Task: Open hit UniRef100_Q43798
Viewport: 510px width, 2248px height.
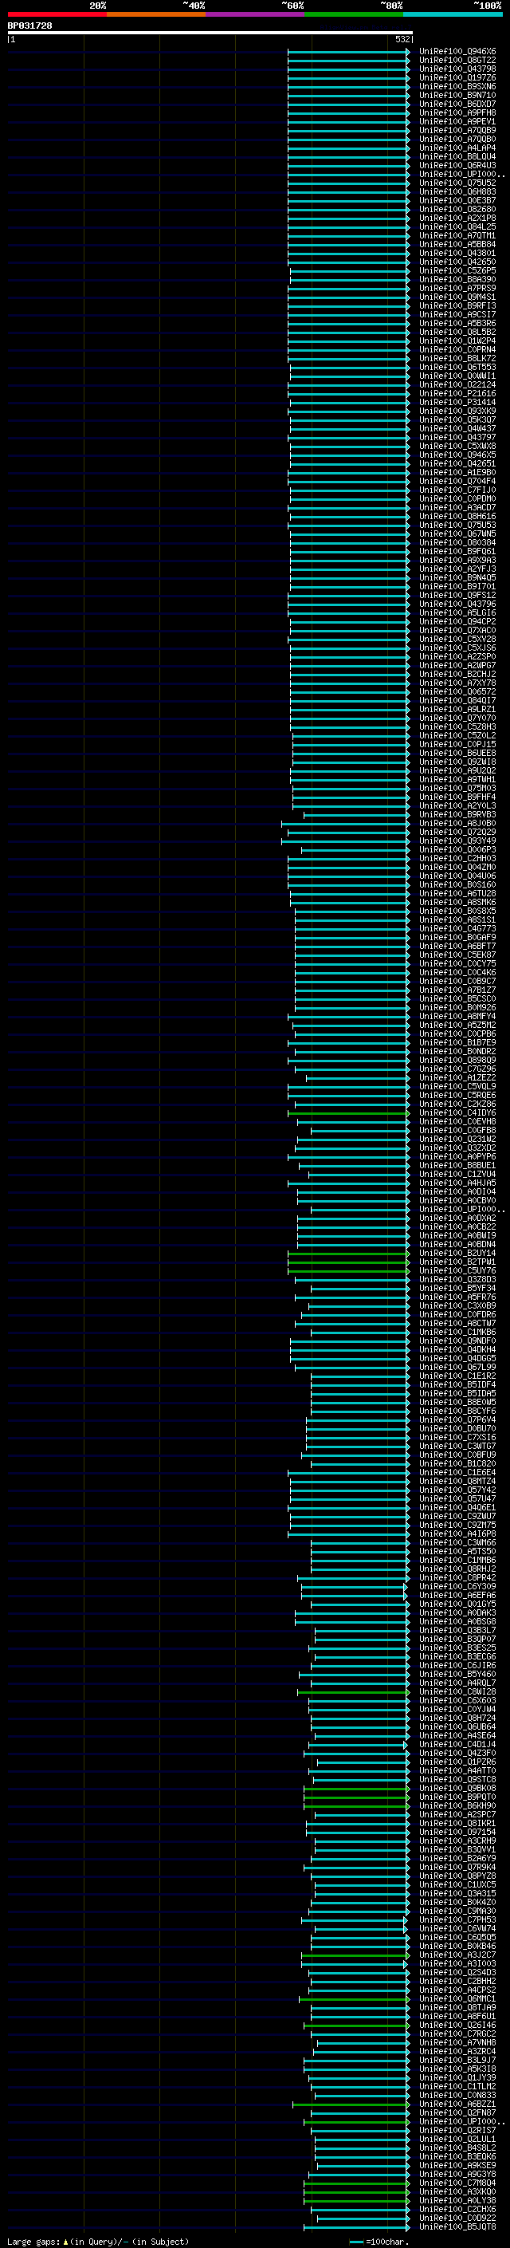Action: (x=457, y=69)
